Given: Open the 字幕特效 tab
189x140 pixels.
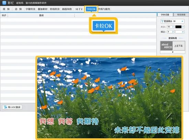Looking at the screenshot, I should coord(30,9).
